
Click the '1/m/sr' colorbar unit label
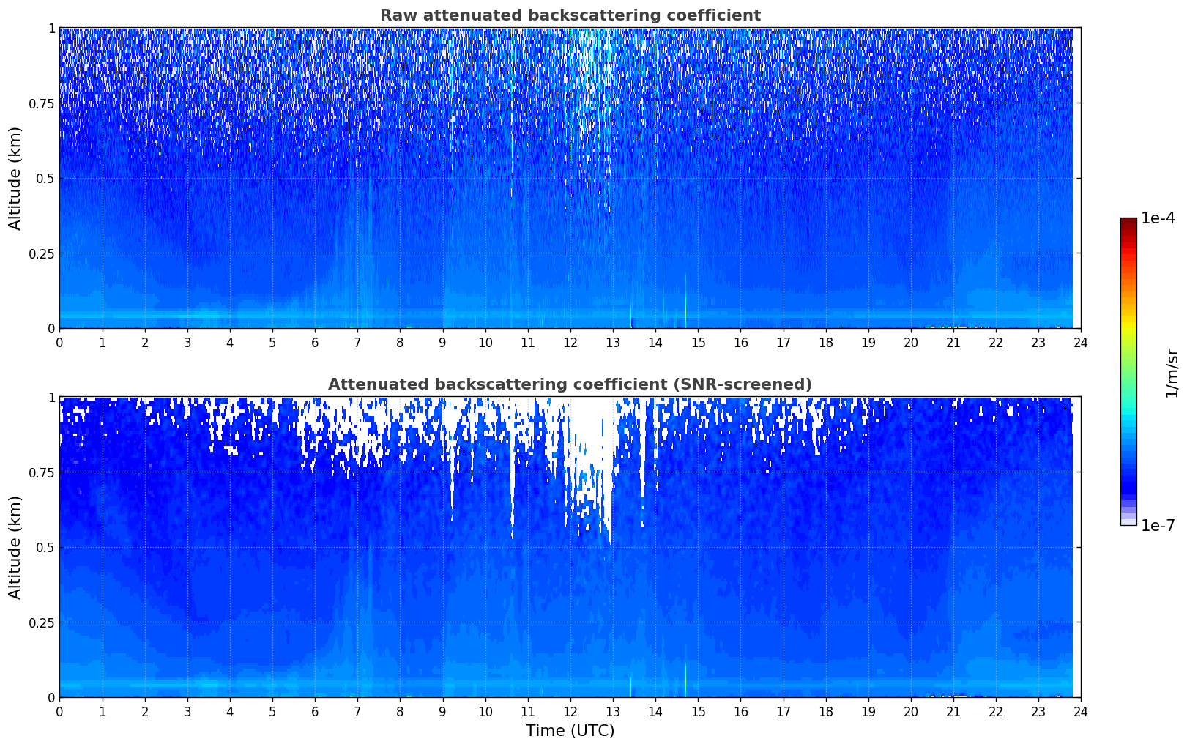[x=1172, y=373]
